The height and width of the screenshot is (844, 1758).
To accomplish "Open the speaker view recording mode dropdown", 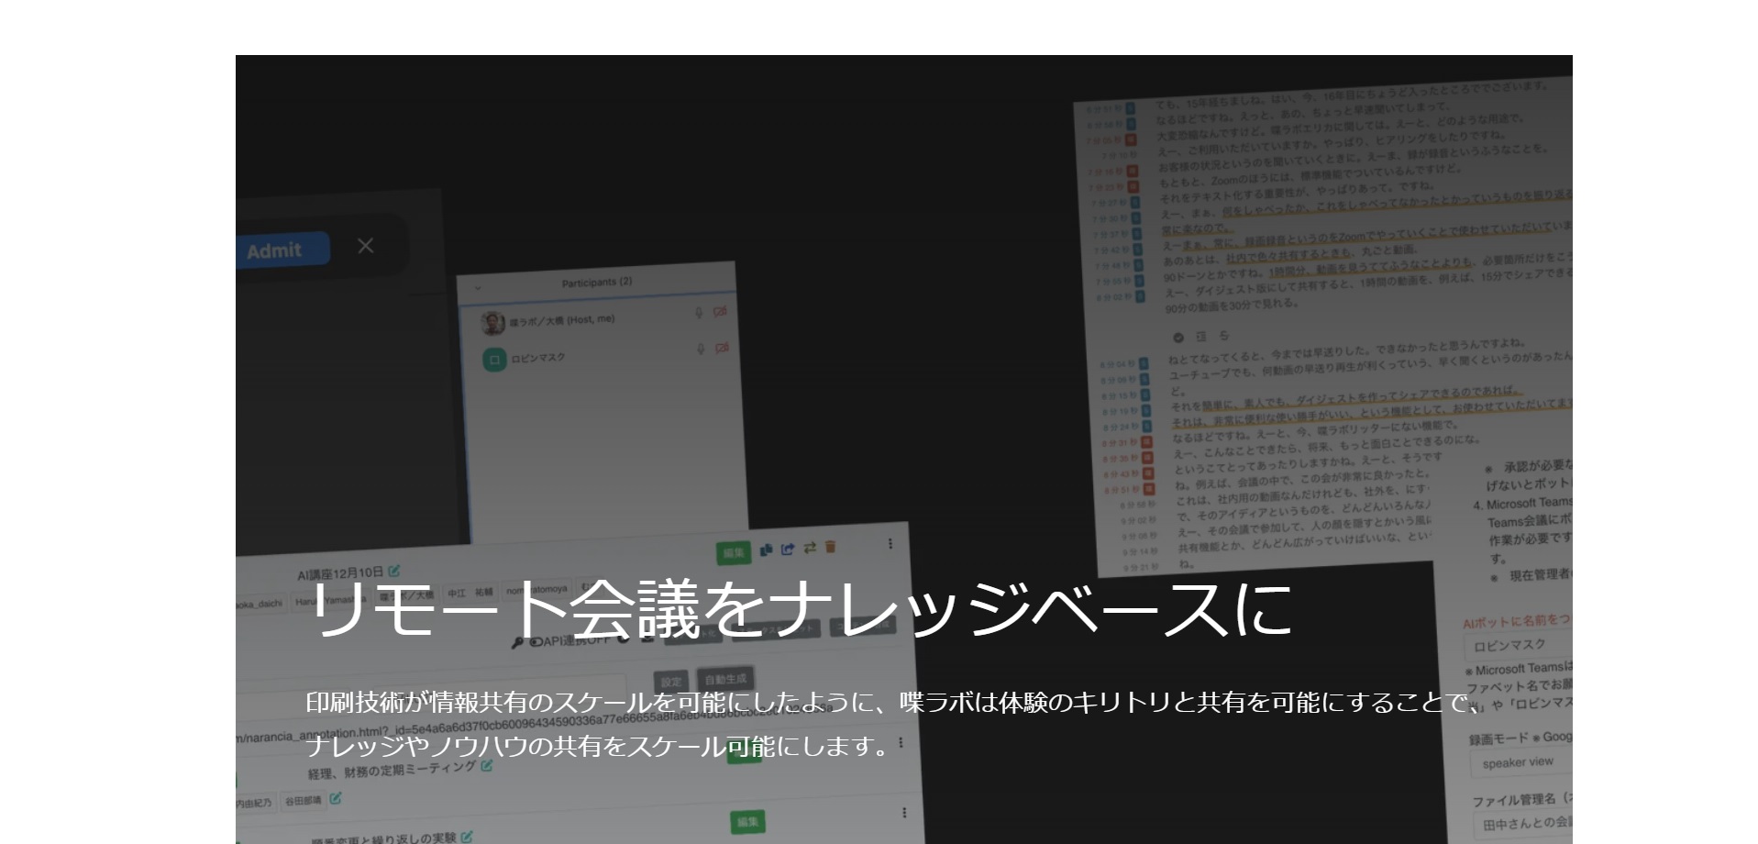I will 1522,762.
